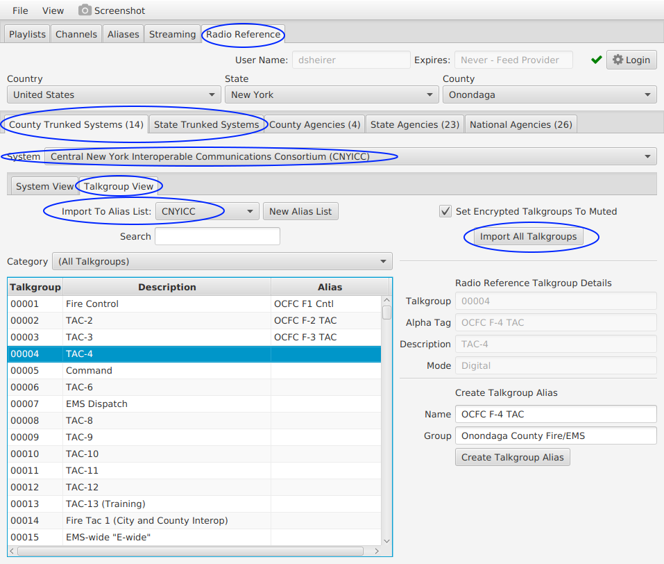Select talkgroup 00007 EMS Dispatch row
The width and height of the screenshot is (664, 564).
[194, 404]
